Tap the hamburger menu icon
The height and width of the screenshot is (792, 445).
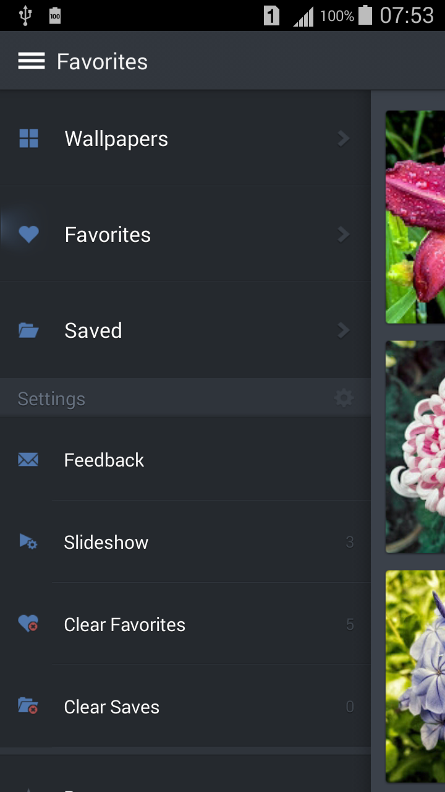tap(31, 61)
